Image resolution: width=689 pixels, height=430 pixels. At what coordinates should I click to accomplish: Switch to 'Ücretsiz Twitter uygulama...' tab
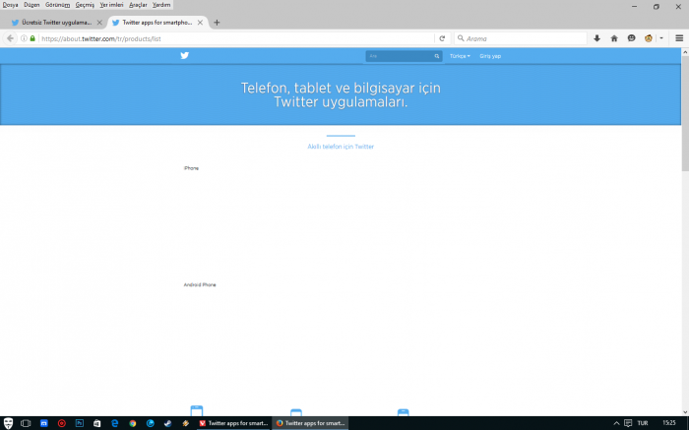pos(56,23)
